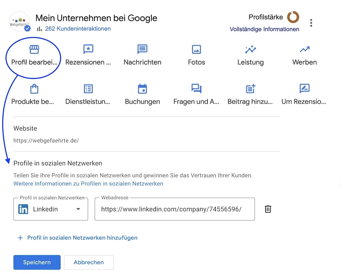Click the Profilstärke ring indicator
Image resolution: width=343 pixels, height=274 pixels.
click(293, 17)
